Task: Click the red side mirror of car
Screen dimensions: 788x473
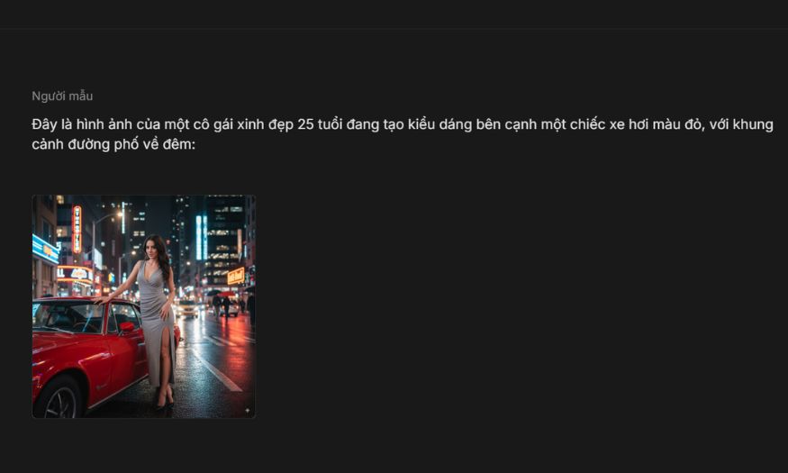Action: 127,327
